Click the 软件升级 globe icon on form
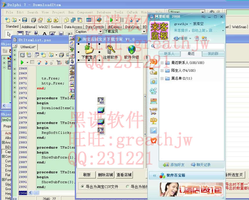This screenshot has width=249, height=200. point(131,52)
